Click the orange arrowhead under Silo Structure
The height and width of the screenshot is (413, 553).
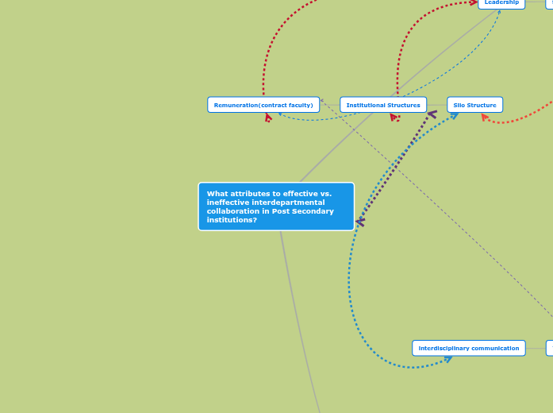click(x=486, y=118)
